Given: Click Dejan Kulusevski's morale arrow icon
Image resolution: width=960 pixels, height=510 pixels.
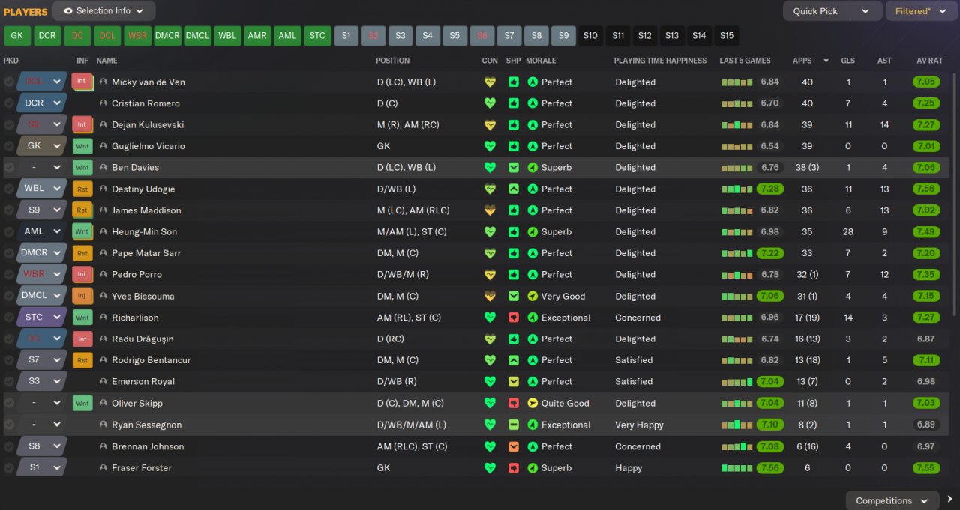Looking at the screenshot, I should point(532,125).
